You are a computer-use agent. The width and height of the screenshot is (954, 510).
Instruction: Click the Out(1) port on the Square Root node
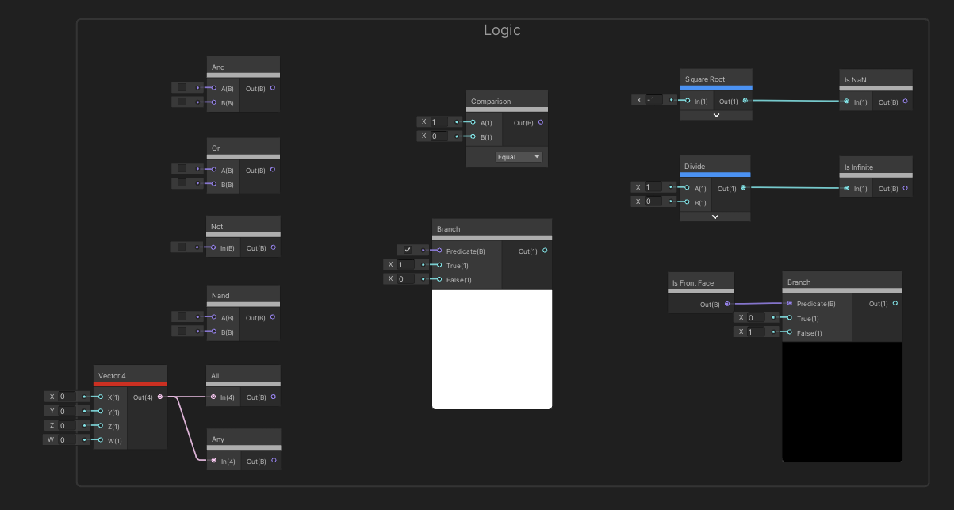[746, 101]
